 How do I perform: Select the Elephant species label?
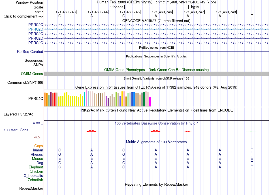tap(36, 167)
